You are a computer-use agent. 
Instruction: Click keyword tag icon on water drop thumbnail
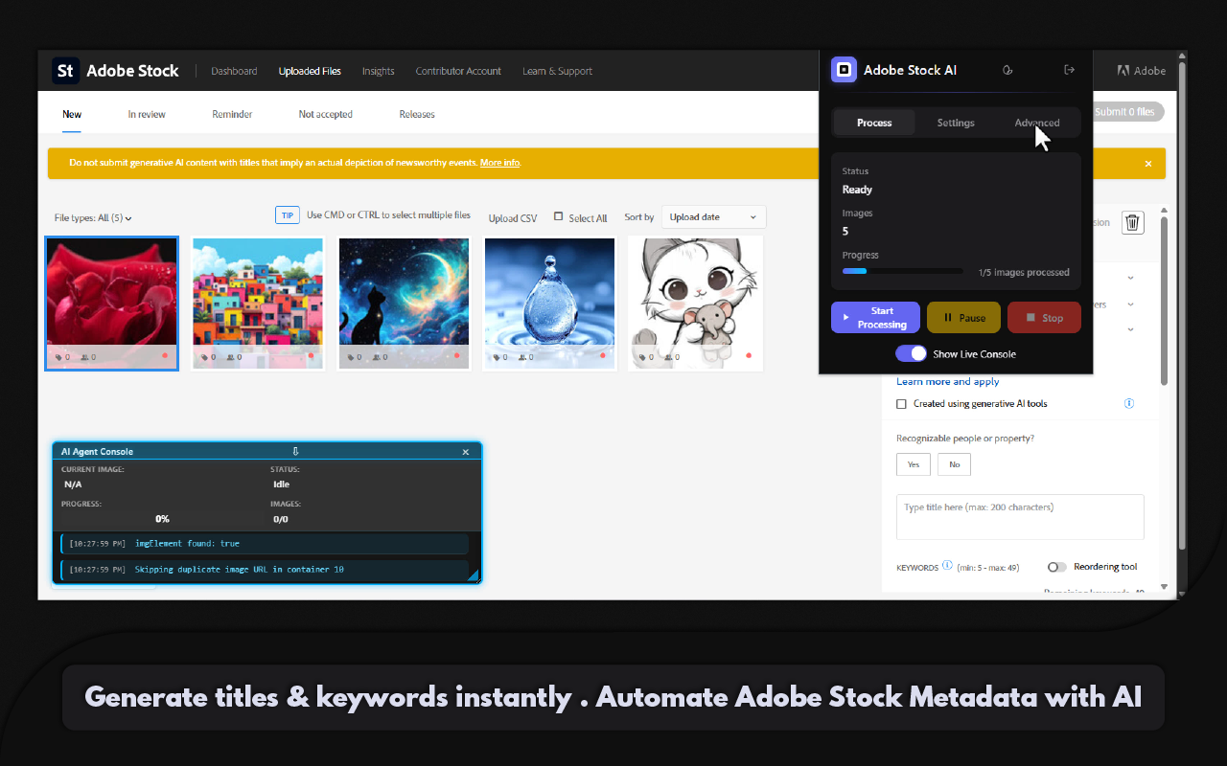(496, 357)
